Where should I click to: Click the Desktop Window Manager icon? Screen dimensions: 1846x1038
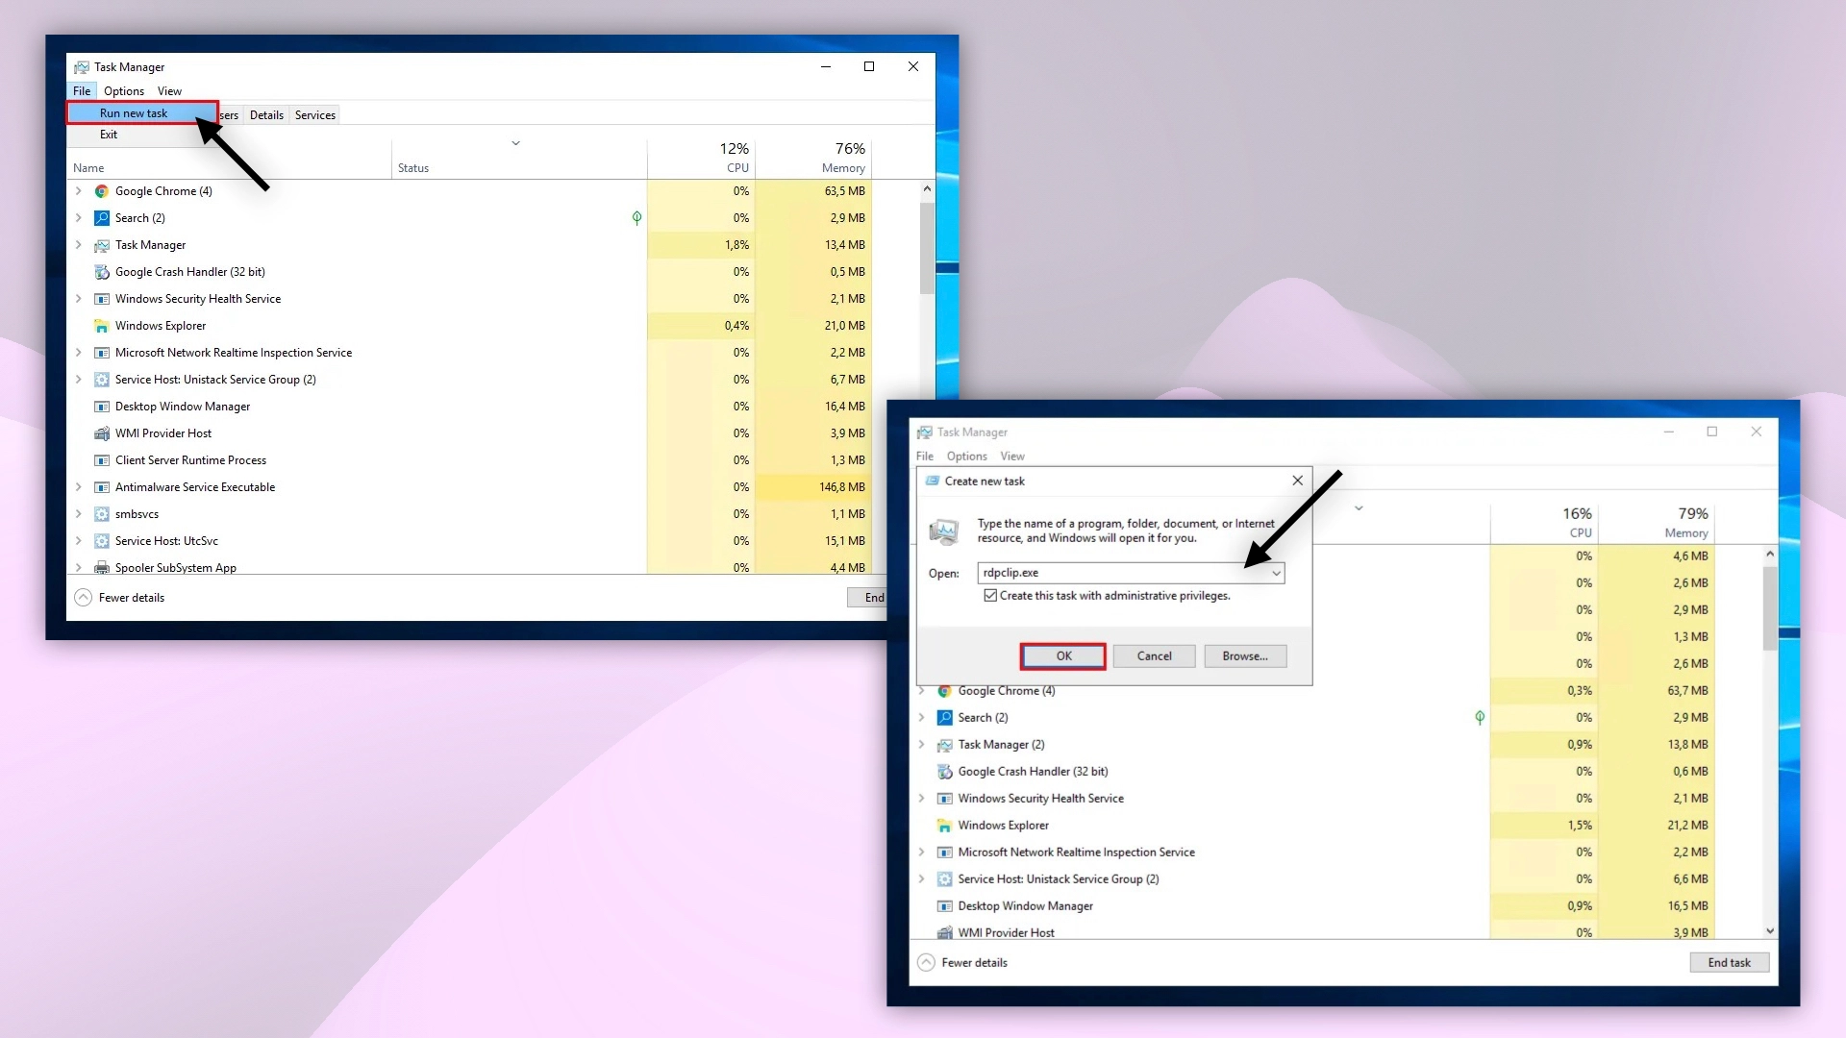click(102, 407)
